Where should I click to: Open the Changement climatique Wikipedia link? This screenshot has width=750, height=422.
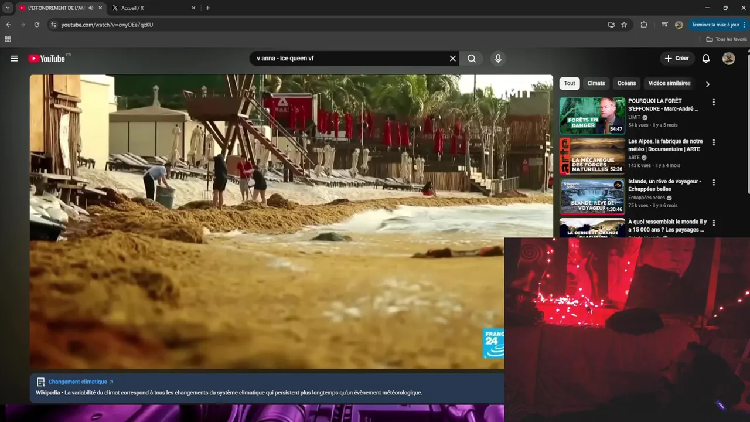tap(81, 382)
